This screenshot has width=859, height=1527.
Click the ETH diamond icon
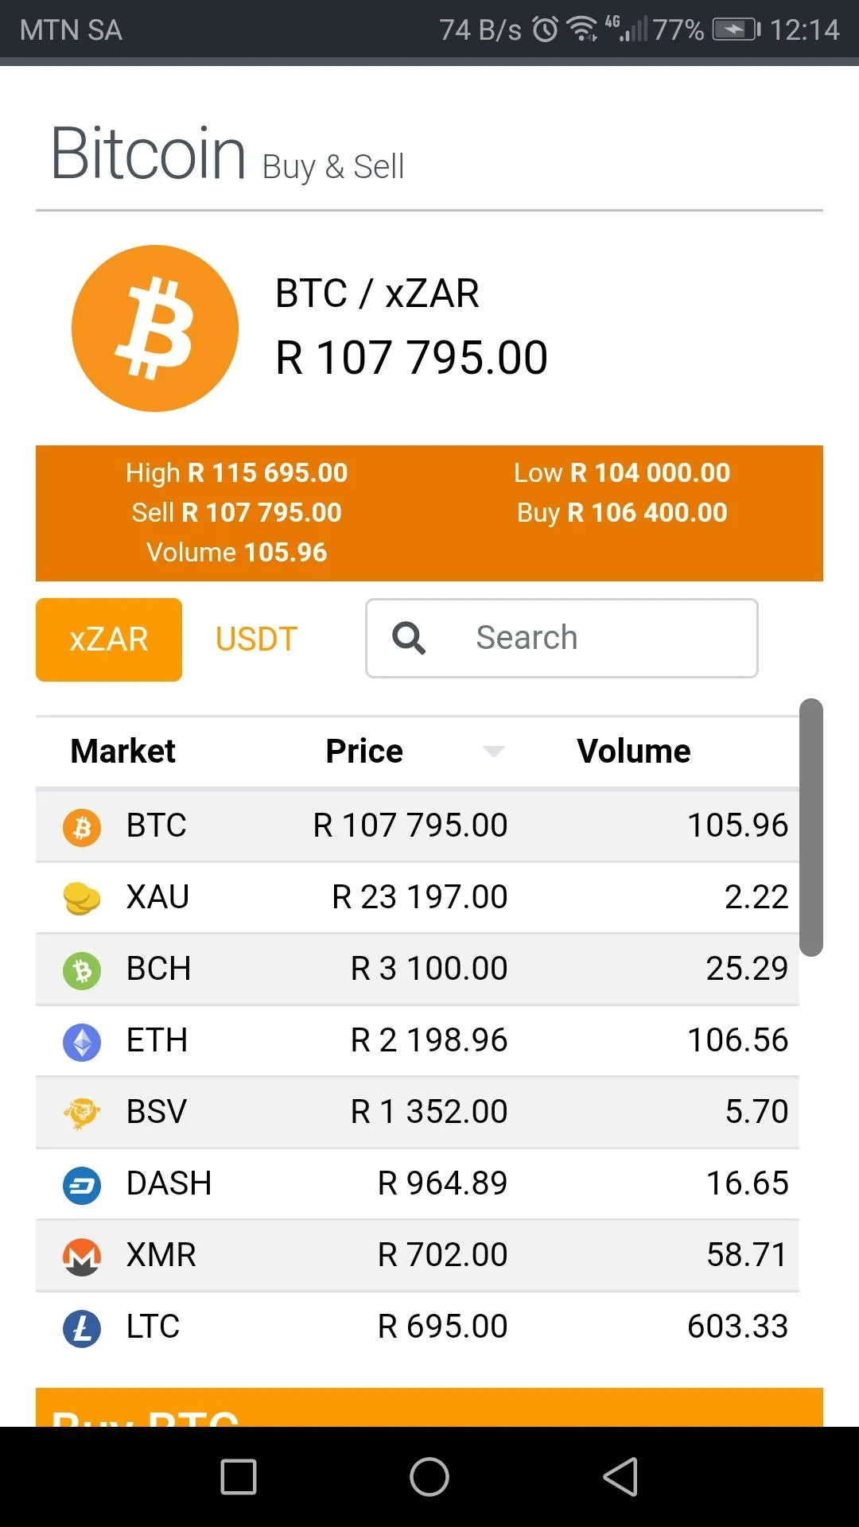(x=82, y=1042)
